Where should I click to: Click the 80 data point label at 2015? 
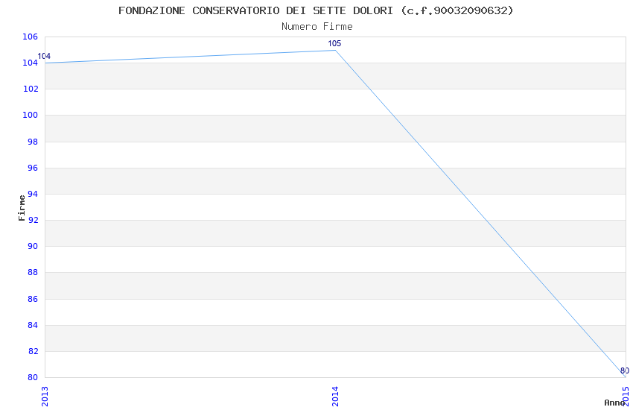click(625, 370)
